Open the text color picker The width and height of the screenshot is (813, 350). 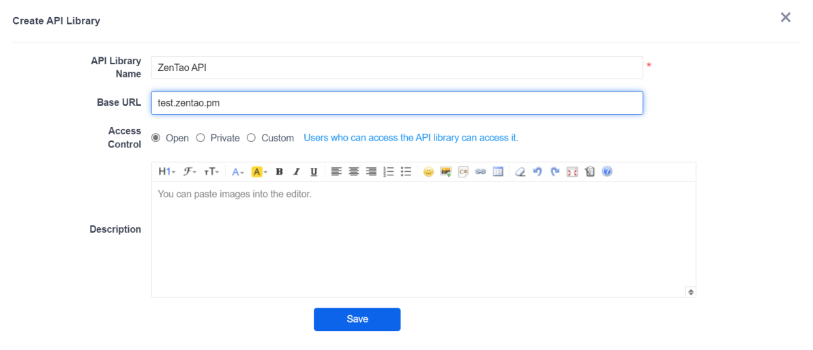coord(237,172)
